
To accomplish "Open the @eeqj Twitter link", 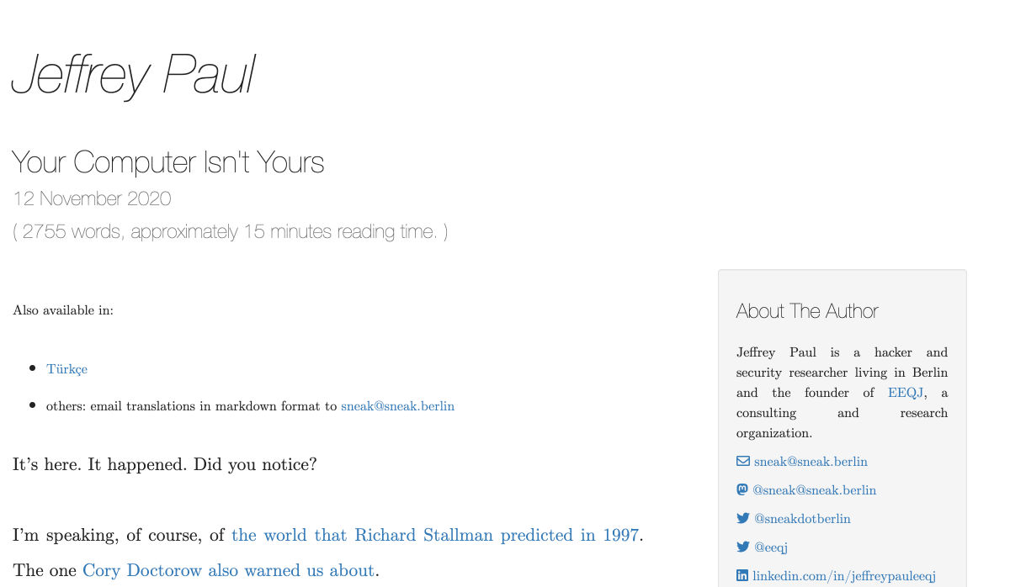I will click(770, 547).
